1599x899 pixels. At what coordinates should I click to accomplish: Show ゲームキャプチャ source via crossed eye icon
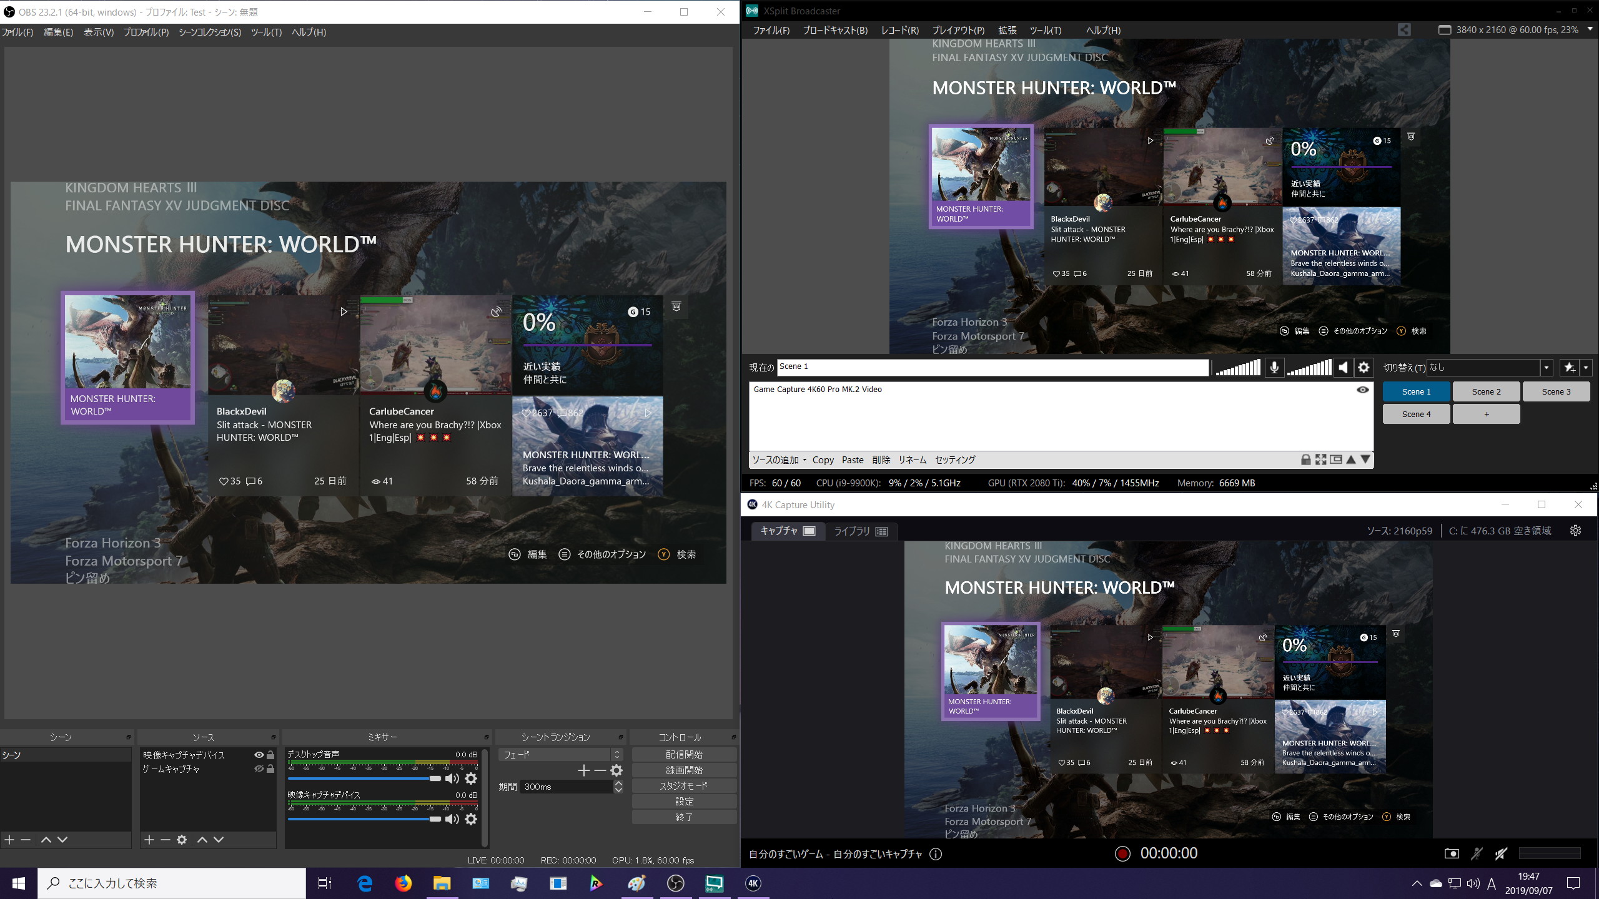tap(259, 769)
